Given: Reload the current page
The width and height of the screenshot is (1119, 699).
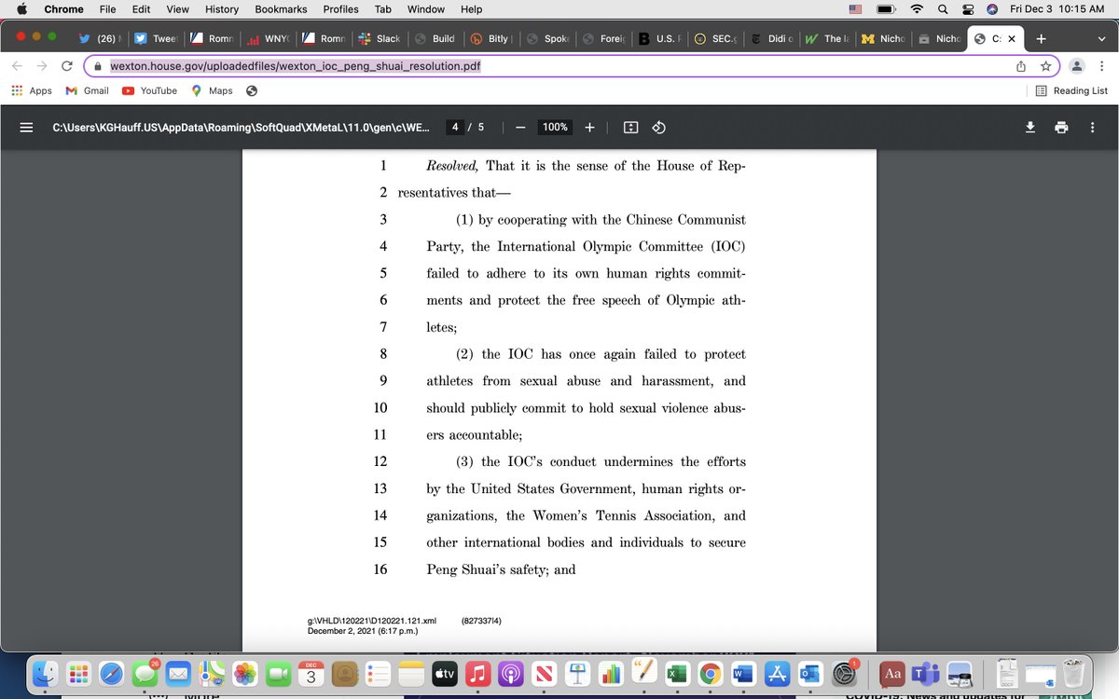Looking at the screenshot, I should [x=67, y=66].
